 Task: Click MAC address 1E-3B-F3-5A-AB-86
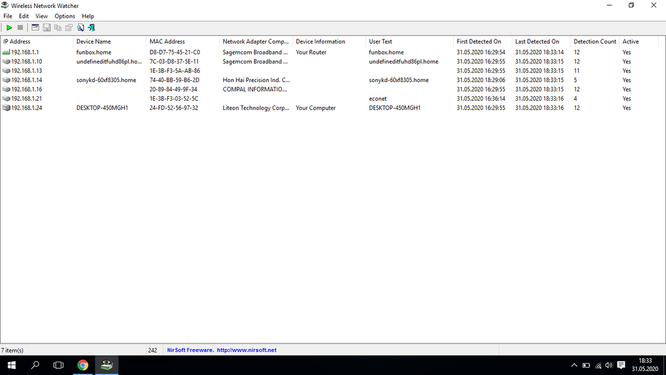coord(175,71)
